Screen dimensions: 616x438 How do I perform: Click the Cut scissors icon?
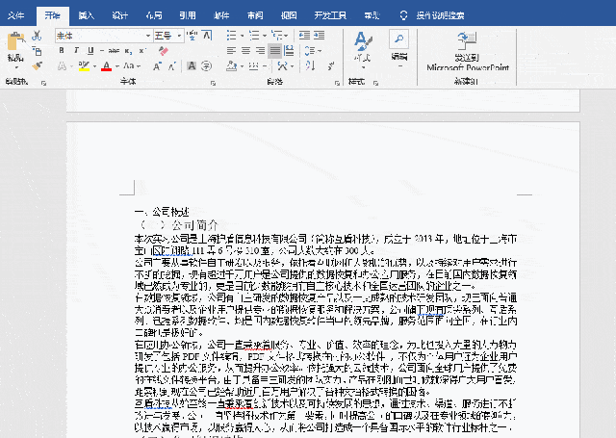(x=37, y=36)
